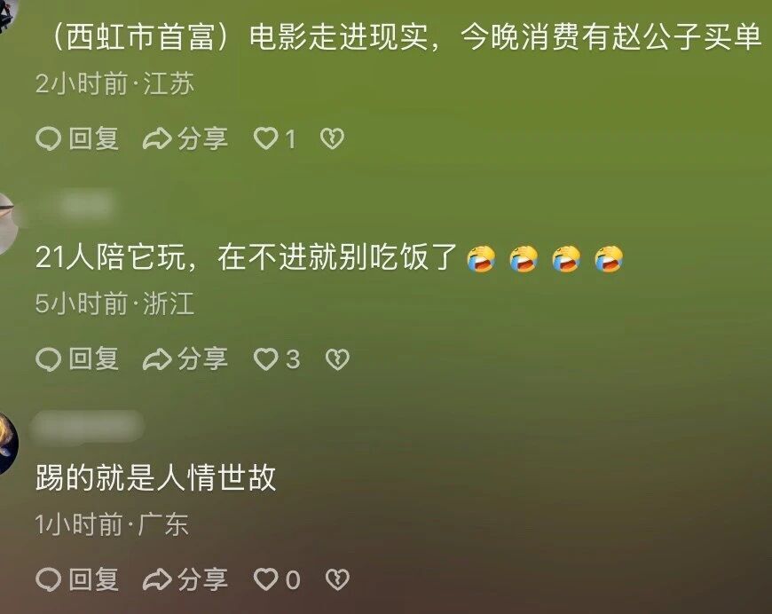
Task: Click reply icon on the Jiangsu comment
Action: [48, 138]
